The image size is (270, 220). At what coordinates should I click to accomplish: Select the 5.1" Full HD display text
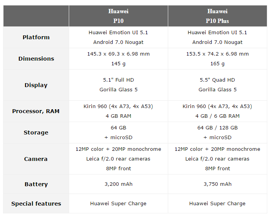pyautogui.click(x=118, y=80)
